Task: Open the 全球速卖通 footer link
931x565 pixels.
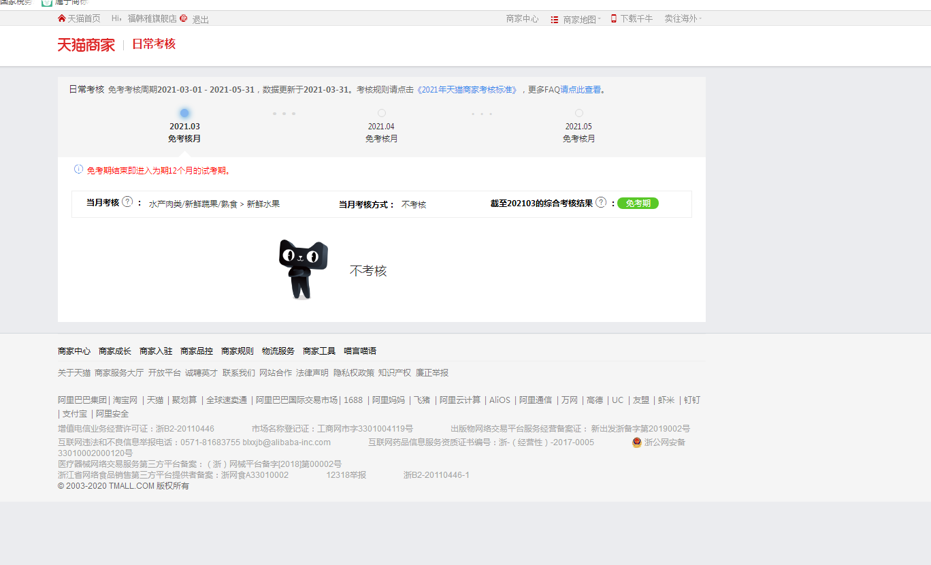Action: pos(227,400)
